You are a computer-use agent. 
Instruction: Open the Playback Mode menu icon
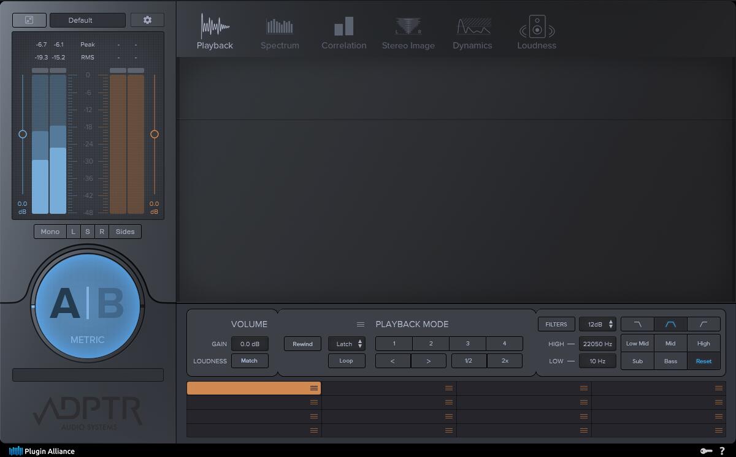click(x=361, y=325)
